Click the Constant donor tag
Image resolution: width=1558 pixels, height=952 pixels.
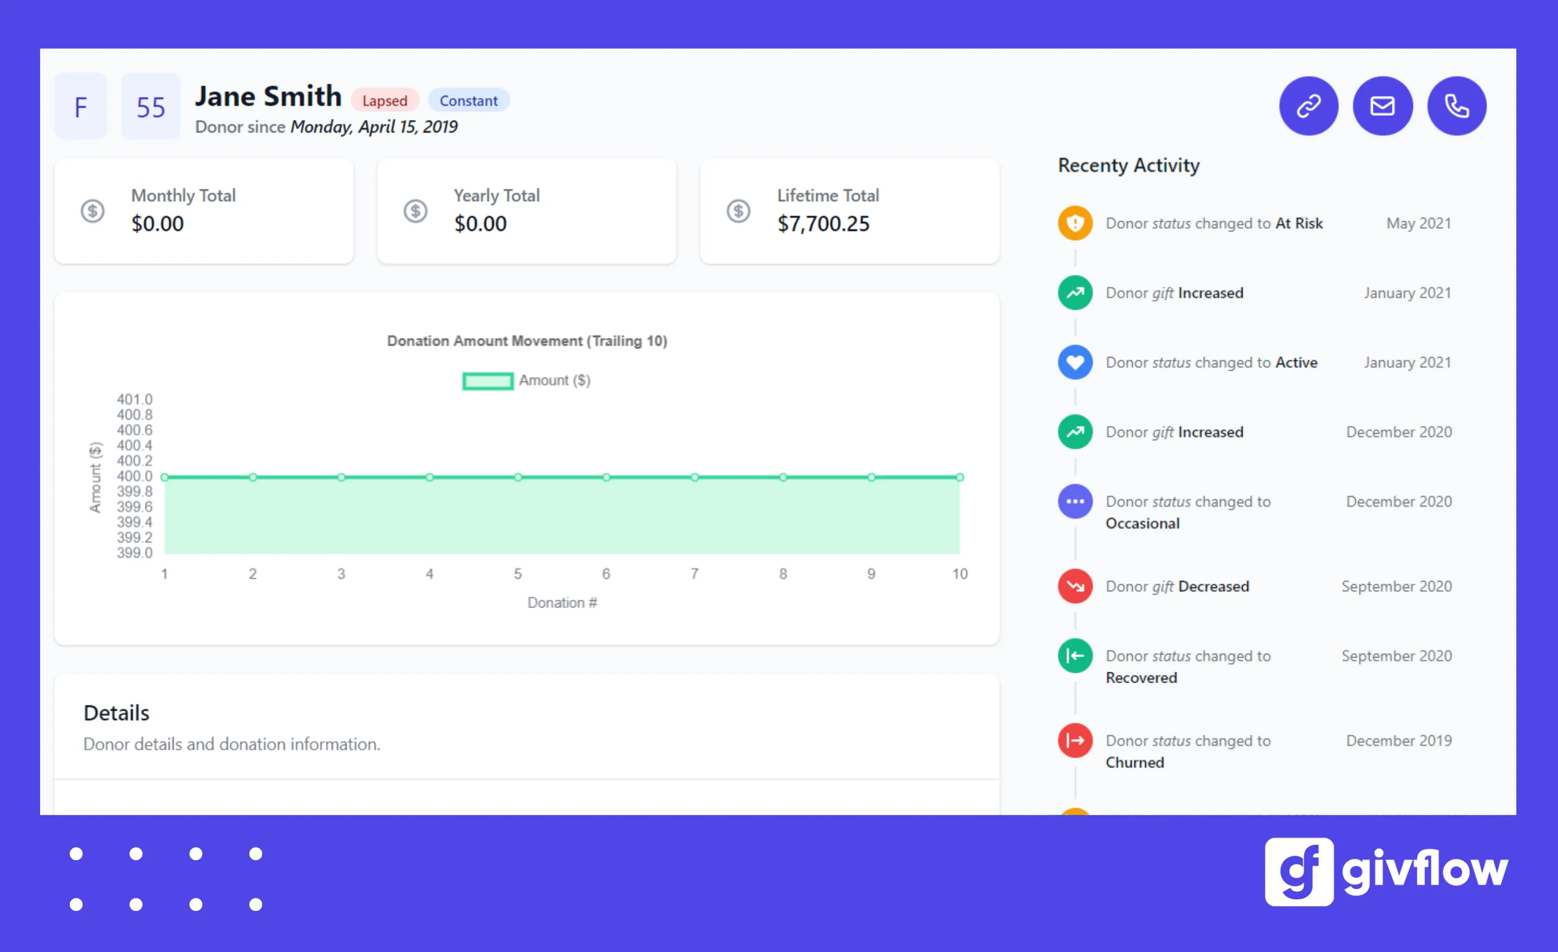point(468,100)
